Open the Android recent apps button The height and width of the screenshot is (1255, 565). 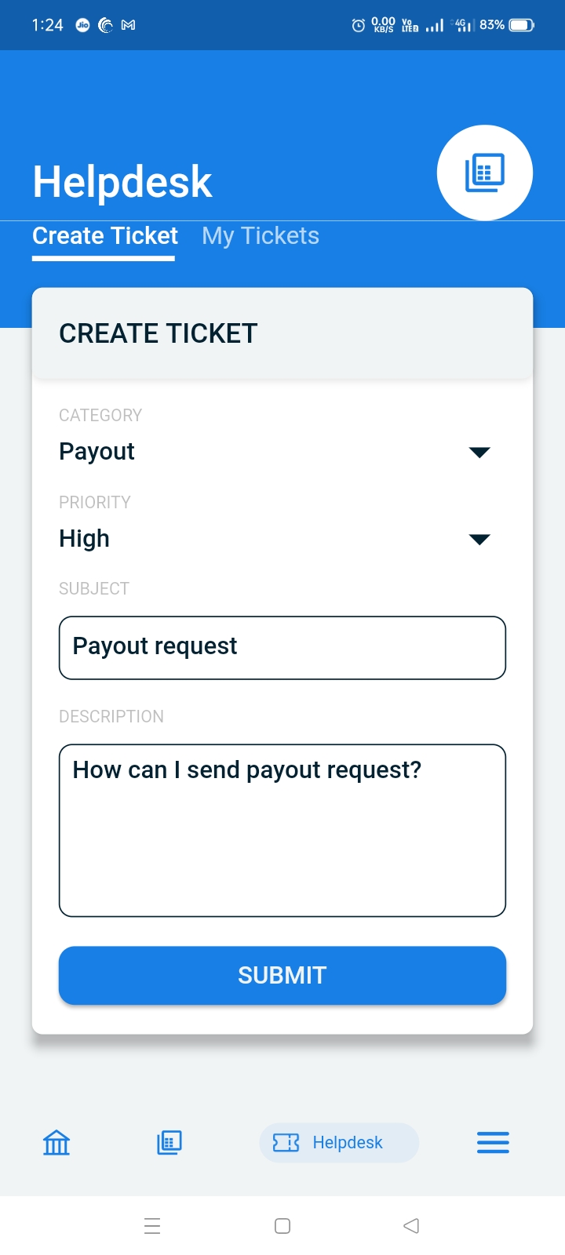152,1226
